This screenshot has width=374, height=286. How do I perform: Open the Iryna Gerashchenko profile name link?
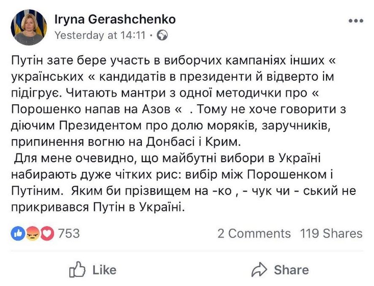coord(115,19)
